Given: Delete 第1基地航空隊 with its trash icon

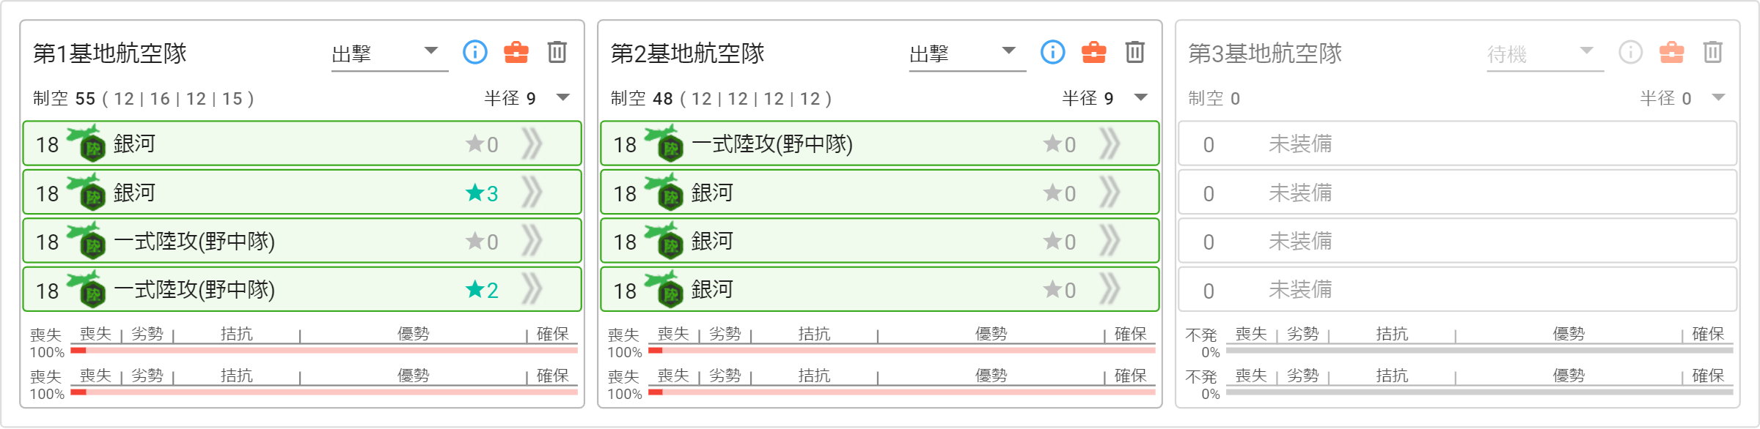Looking at the screenshot, I should pyautogui.click(x=557, y=52).
